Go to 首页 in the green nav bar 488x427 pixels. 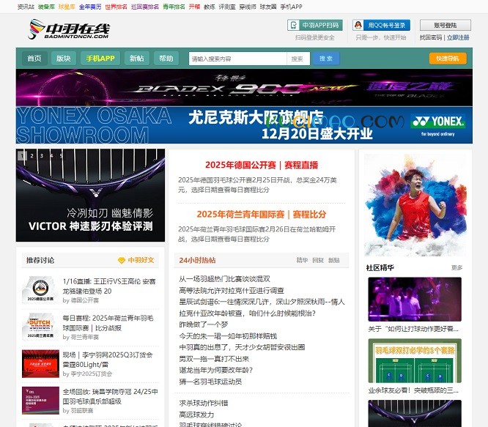pyautogui.click(x=34, y=58)
